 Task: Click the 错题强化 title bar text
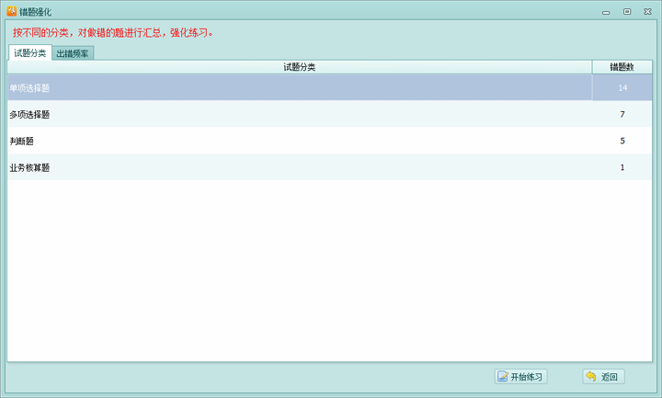(x=35, y=11)
